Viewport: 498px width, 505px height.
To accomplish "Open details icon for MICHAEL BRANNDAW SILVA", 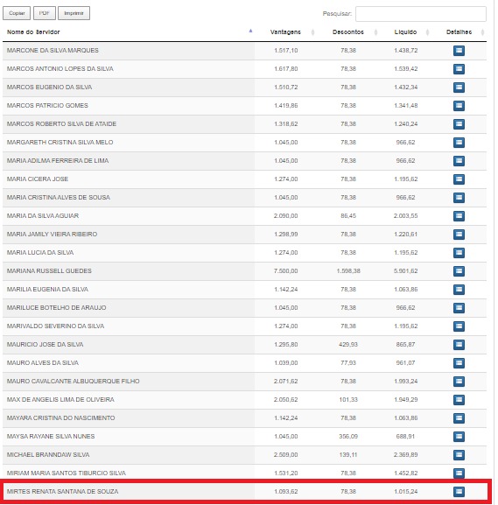I will coord(459,455).
